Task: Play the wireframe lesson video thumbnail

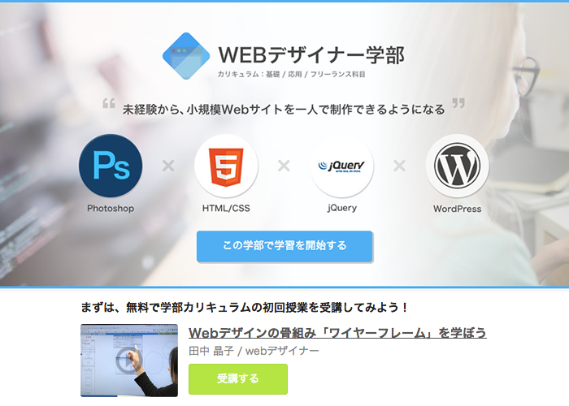Action: coord(129,361)
